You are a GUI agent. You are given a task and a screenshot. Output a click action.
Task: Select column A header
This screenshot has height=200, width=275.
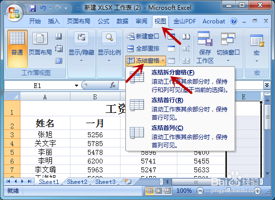(45, 97)
